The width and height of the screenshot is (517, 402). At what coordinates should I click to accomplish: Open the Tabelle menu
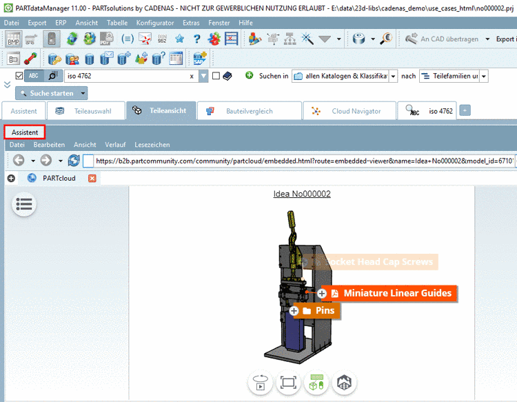117,23
